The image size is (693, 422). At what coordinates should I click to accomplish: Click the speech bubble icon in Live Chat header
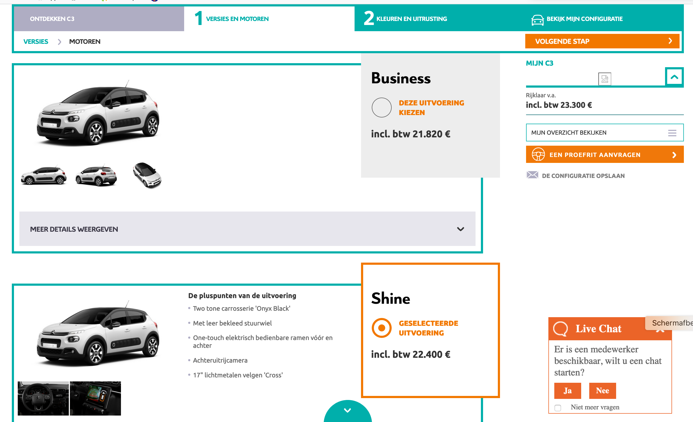[561, 329]
